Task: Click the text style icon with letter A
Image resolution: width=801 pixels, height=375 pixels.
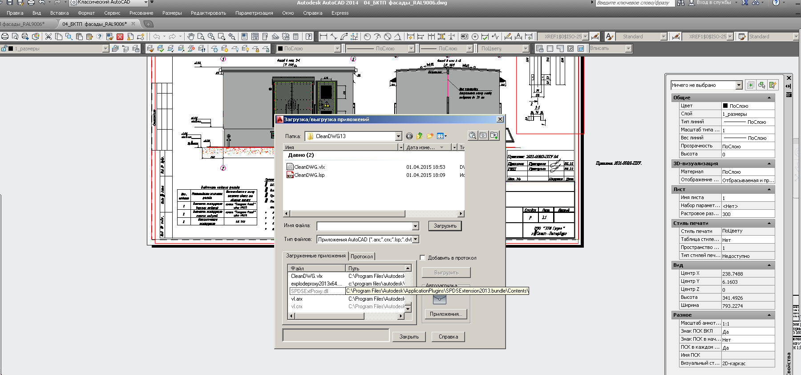Action: pos(610,37)
